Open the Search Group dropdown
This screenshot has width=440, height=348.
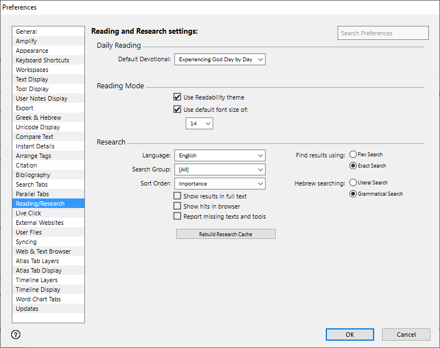(x=219, y=169)
